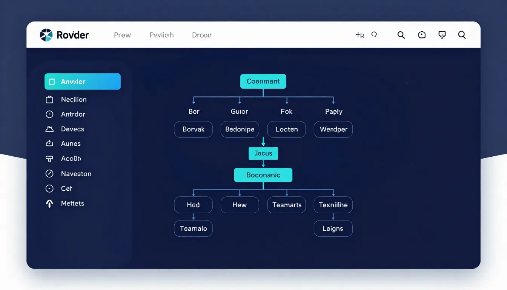Click the Naveaton text in sidebar
This screenshot has height=290, width=507.
[x=76, y=174]
